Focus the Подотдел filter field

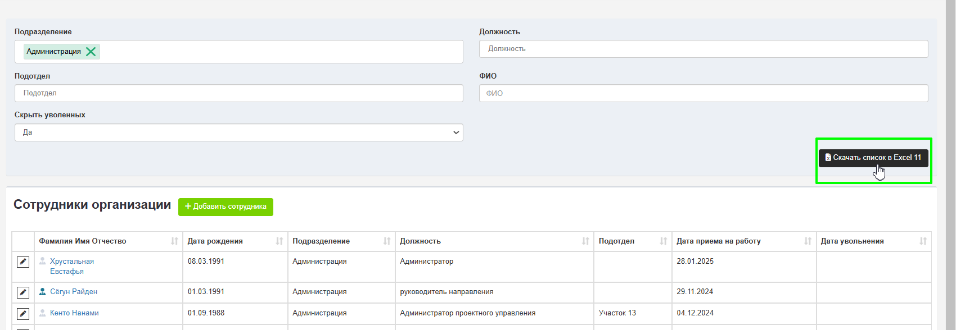239,93
